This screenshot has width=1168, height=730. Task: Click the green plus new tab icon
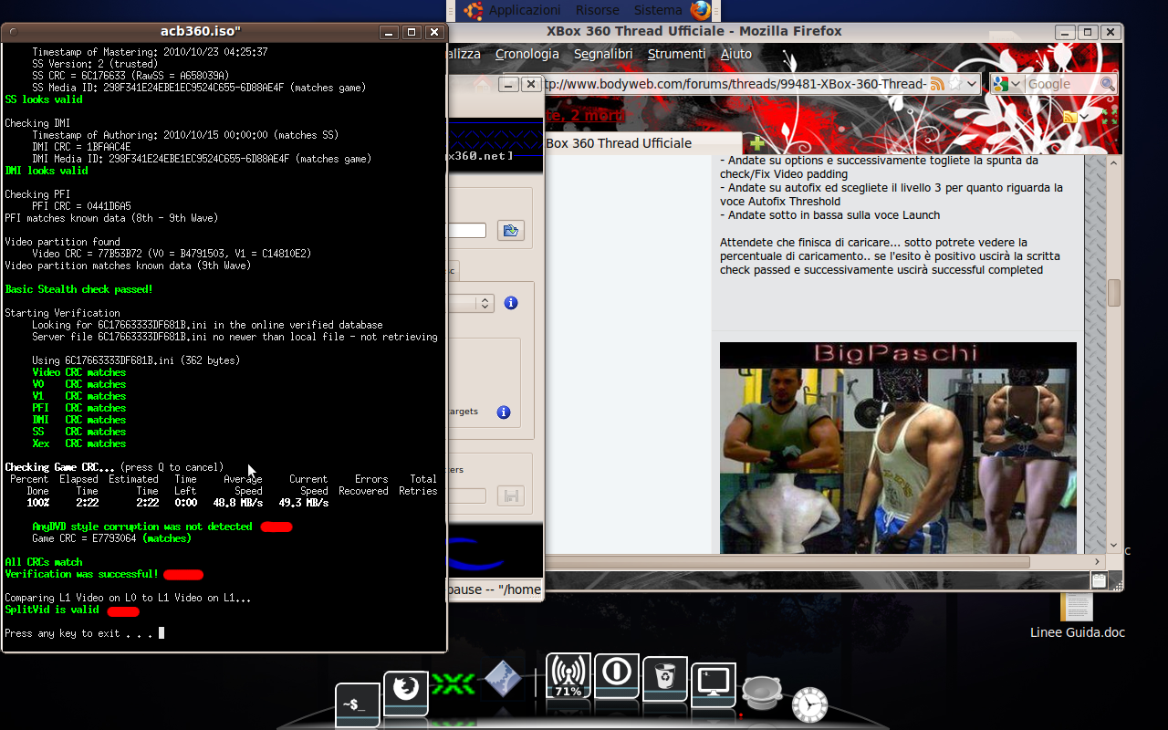coord(756,143)
